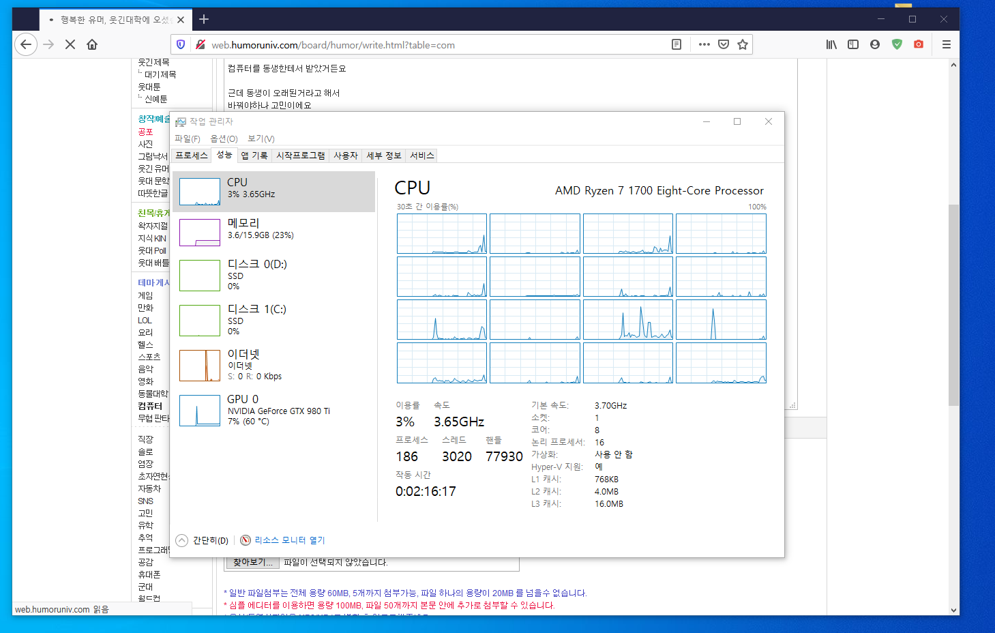Open the 리소스 모니터 열기 link
Image resolution: width=995 pixels, height=633 pixels.
[289, 540]
